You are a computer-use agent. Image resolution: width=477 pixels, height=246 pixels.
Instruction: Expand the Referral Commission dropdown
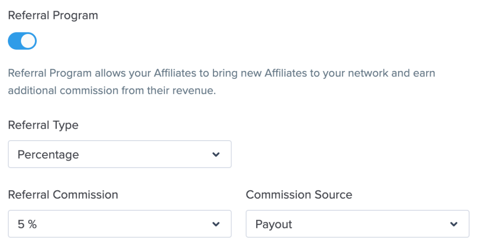[x=119, y=224]
